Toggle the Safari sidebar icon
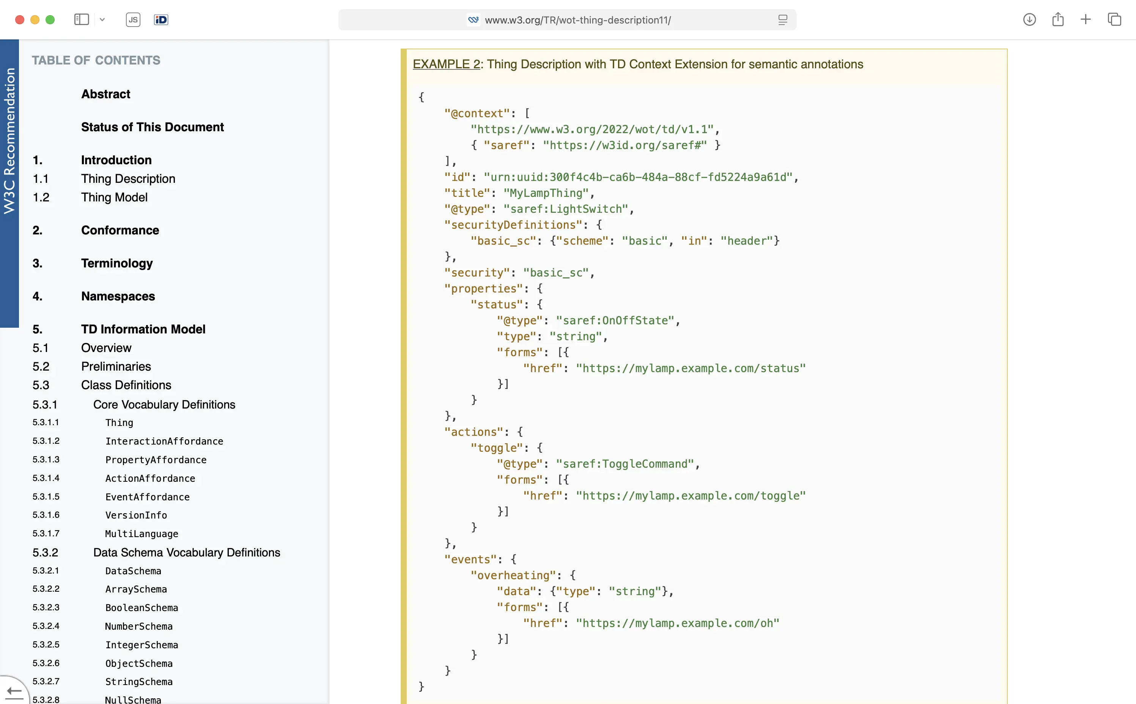 click(x=82, y=20)
